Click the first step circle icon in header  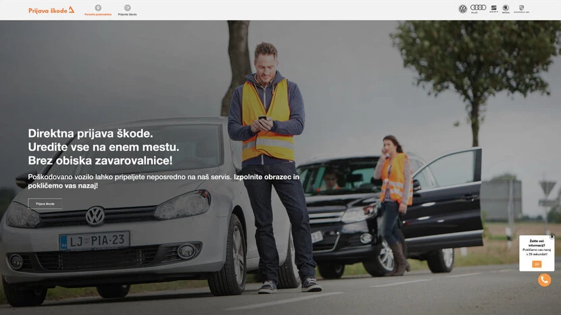[x=98, y=7]
